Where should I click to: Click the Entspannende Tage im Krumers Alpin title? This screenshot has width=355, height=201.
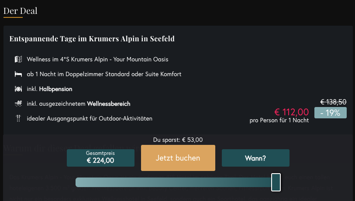click(92, 39)
